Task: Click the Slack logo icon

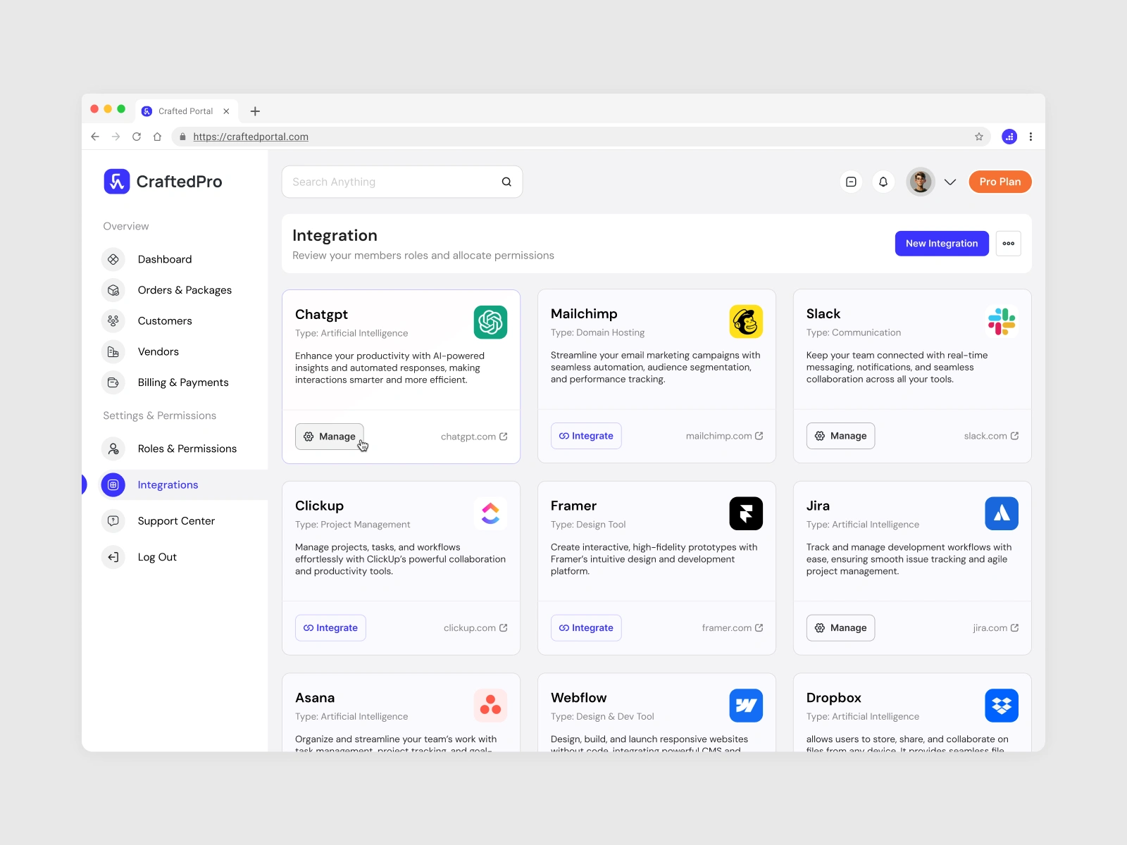Action: [1002, 321]
